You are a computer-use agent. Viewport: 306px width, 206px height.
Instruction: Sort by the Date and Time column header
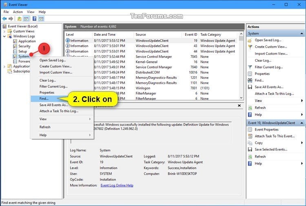click(x=113, y=35)
